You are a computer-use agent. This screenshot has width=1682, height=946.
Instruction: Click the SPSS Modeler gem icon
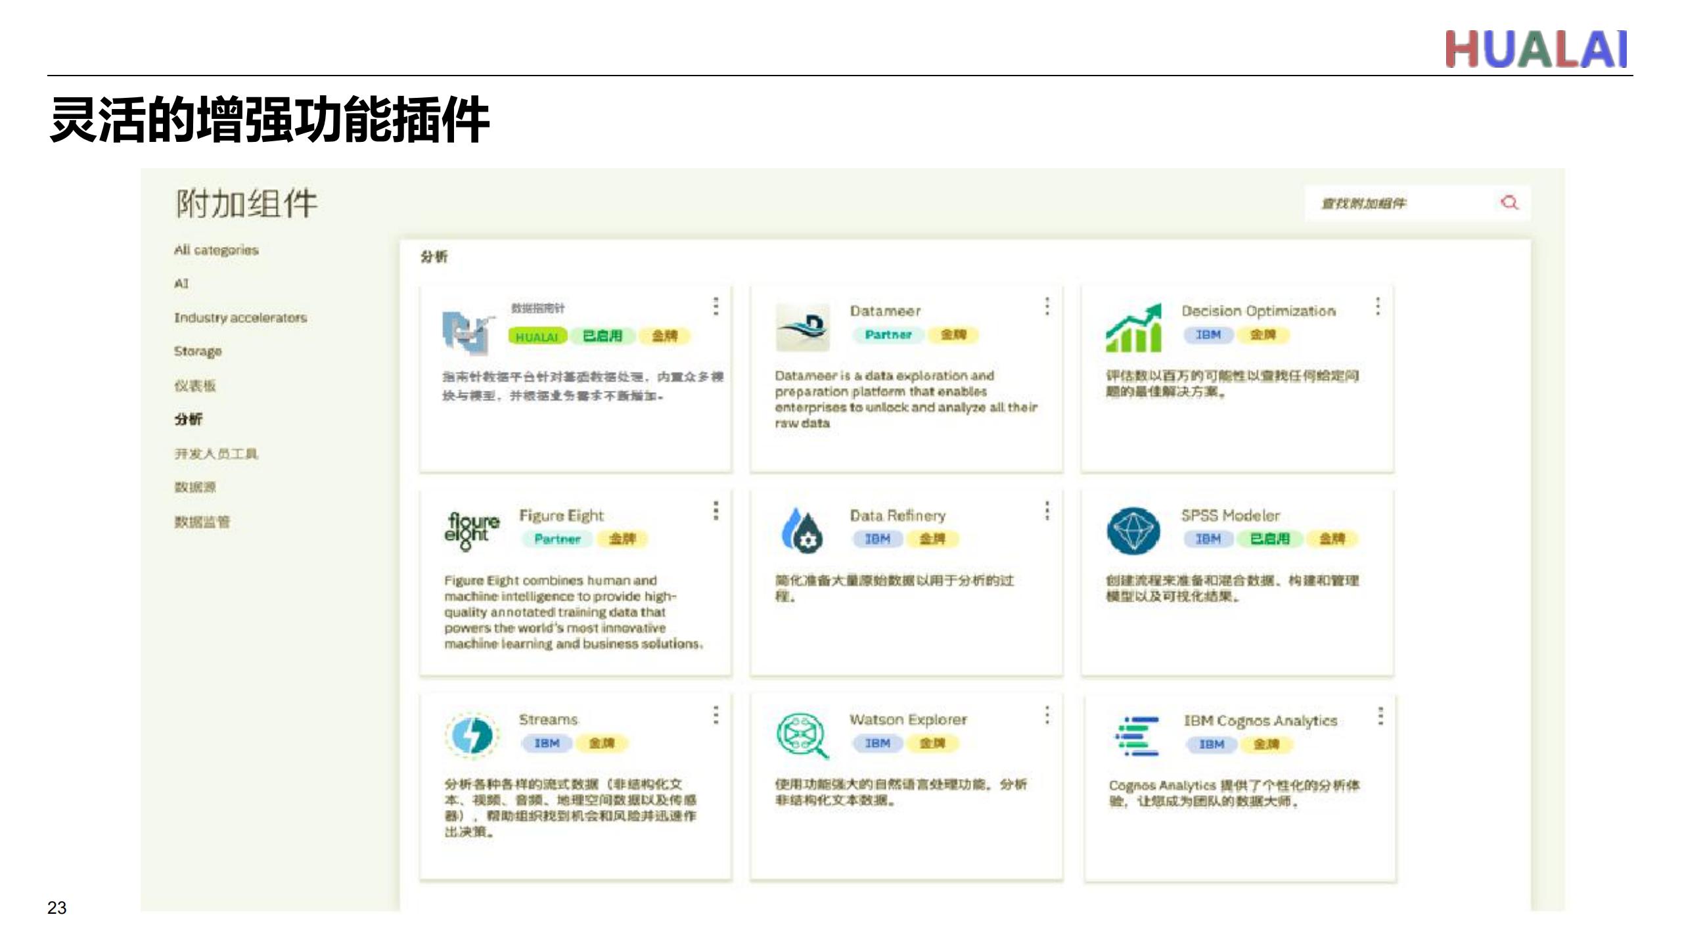coord(1133,530)
